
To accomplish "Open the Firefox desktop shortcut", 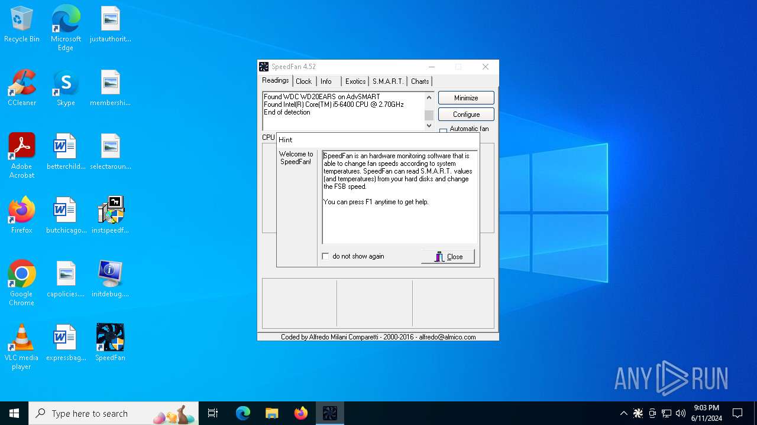I will [21, 215].
